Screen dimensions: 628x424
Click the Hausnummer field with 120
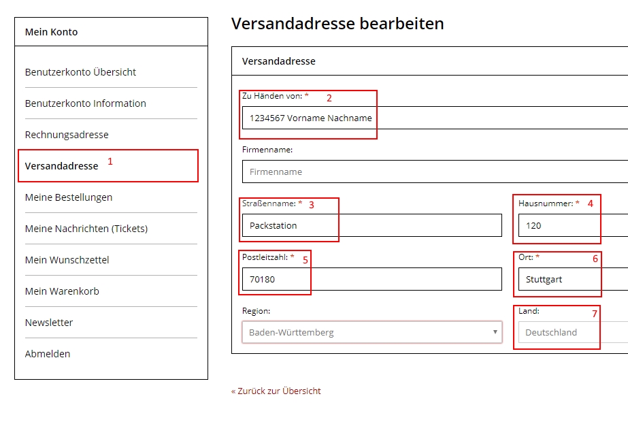click(x=573, y=225)
